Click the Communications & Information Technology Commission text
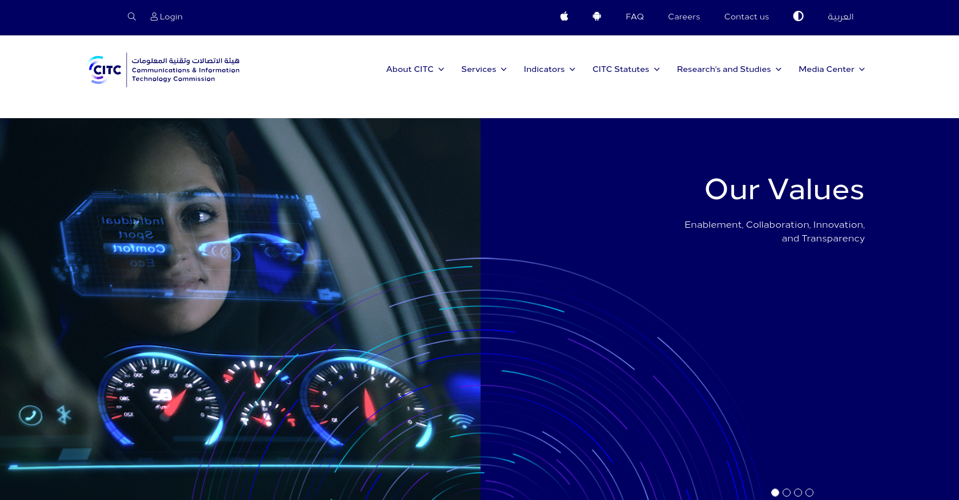959x500 pixels. (x=186, y=75)
